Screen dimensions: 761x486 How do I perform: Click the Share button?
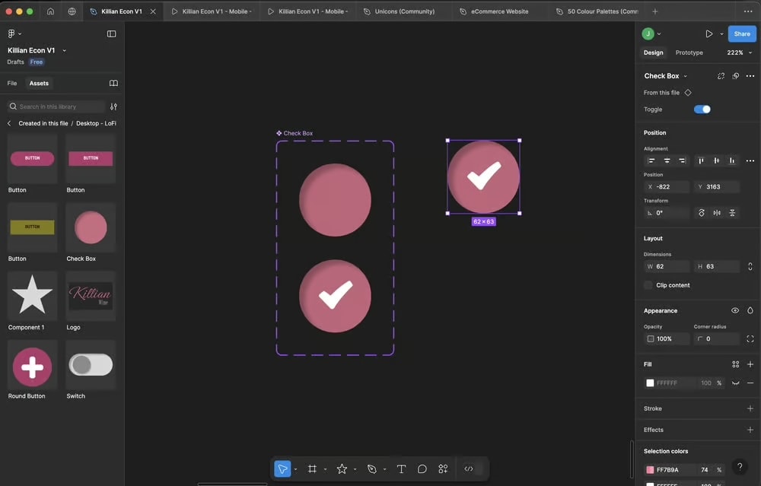pyautogui.click(x=741, y=33)
